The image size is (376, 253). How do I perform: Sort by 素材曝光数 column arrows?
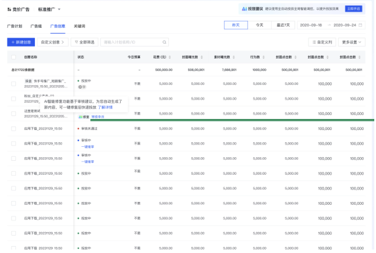click(234, 57)
